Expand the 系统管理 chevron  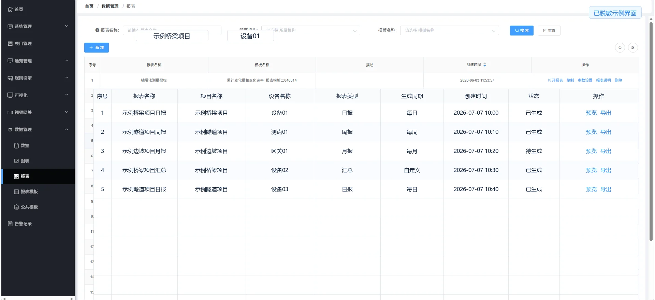pos(67,26)
